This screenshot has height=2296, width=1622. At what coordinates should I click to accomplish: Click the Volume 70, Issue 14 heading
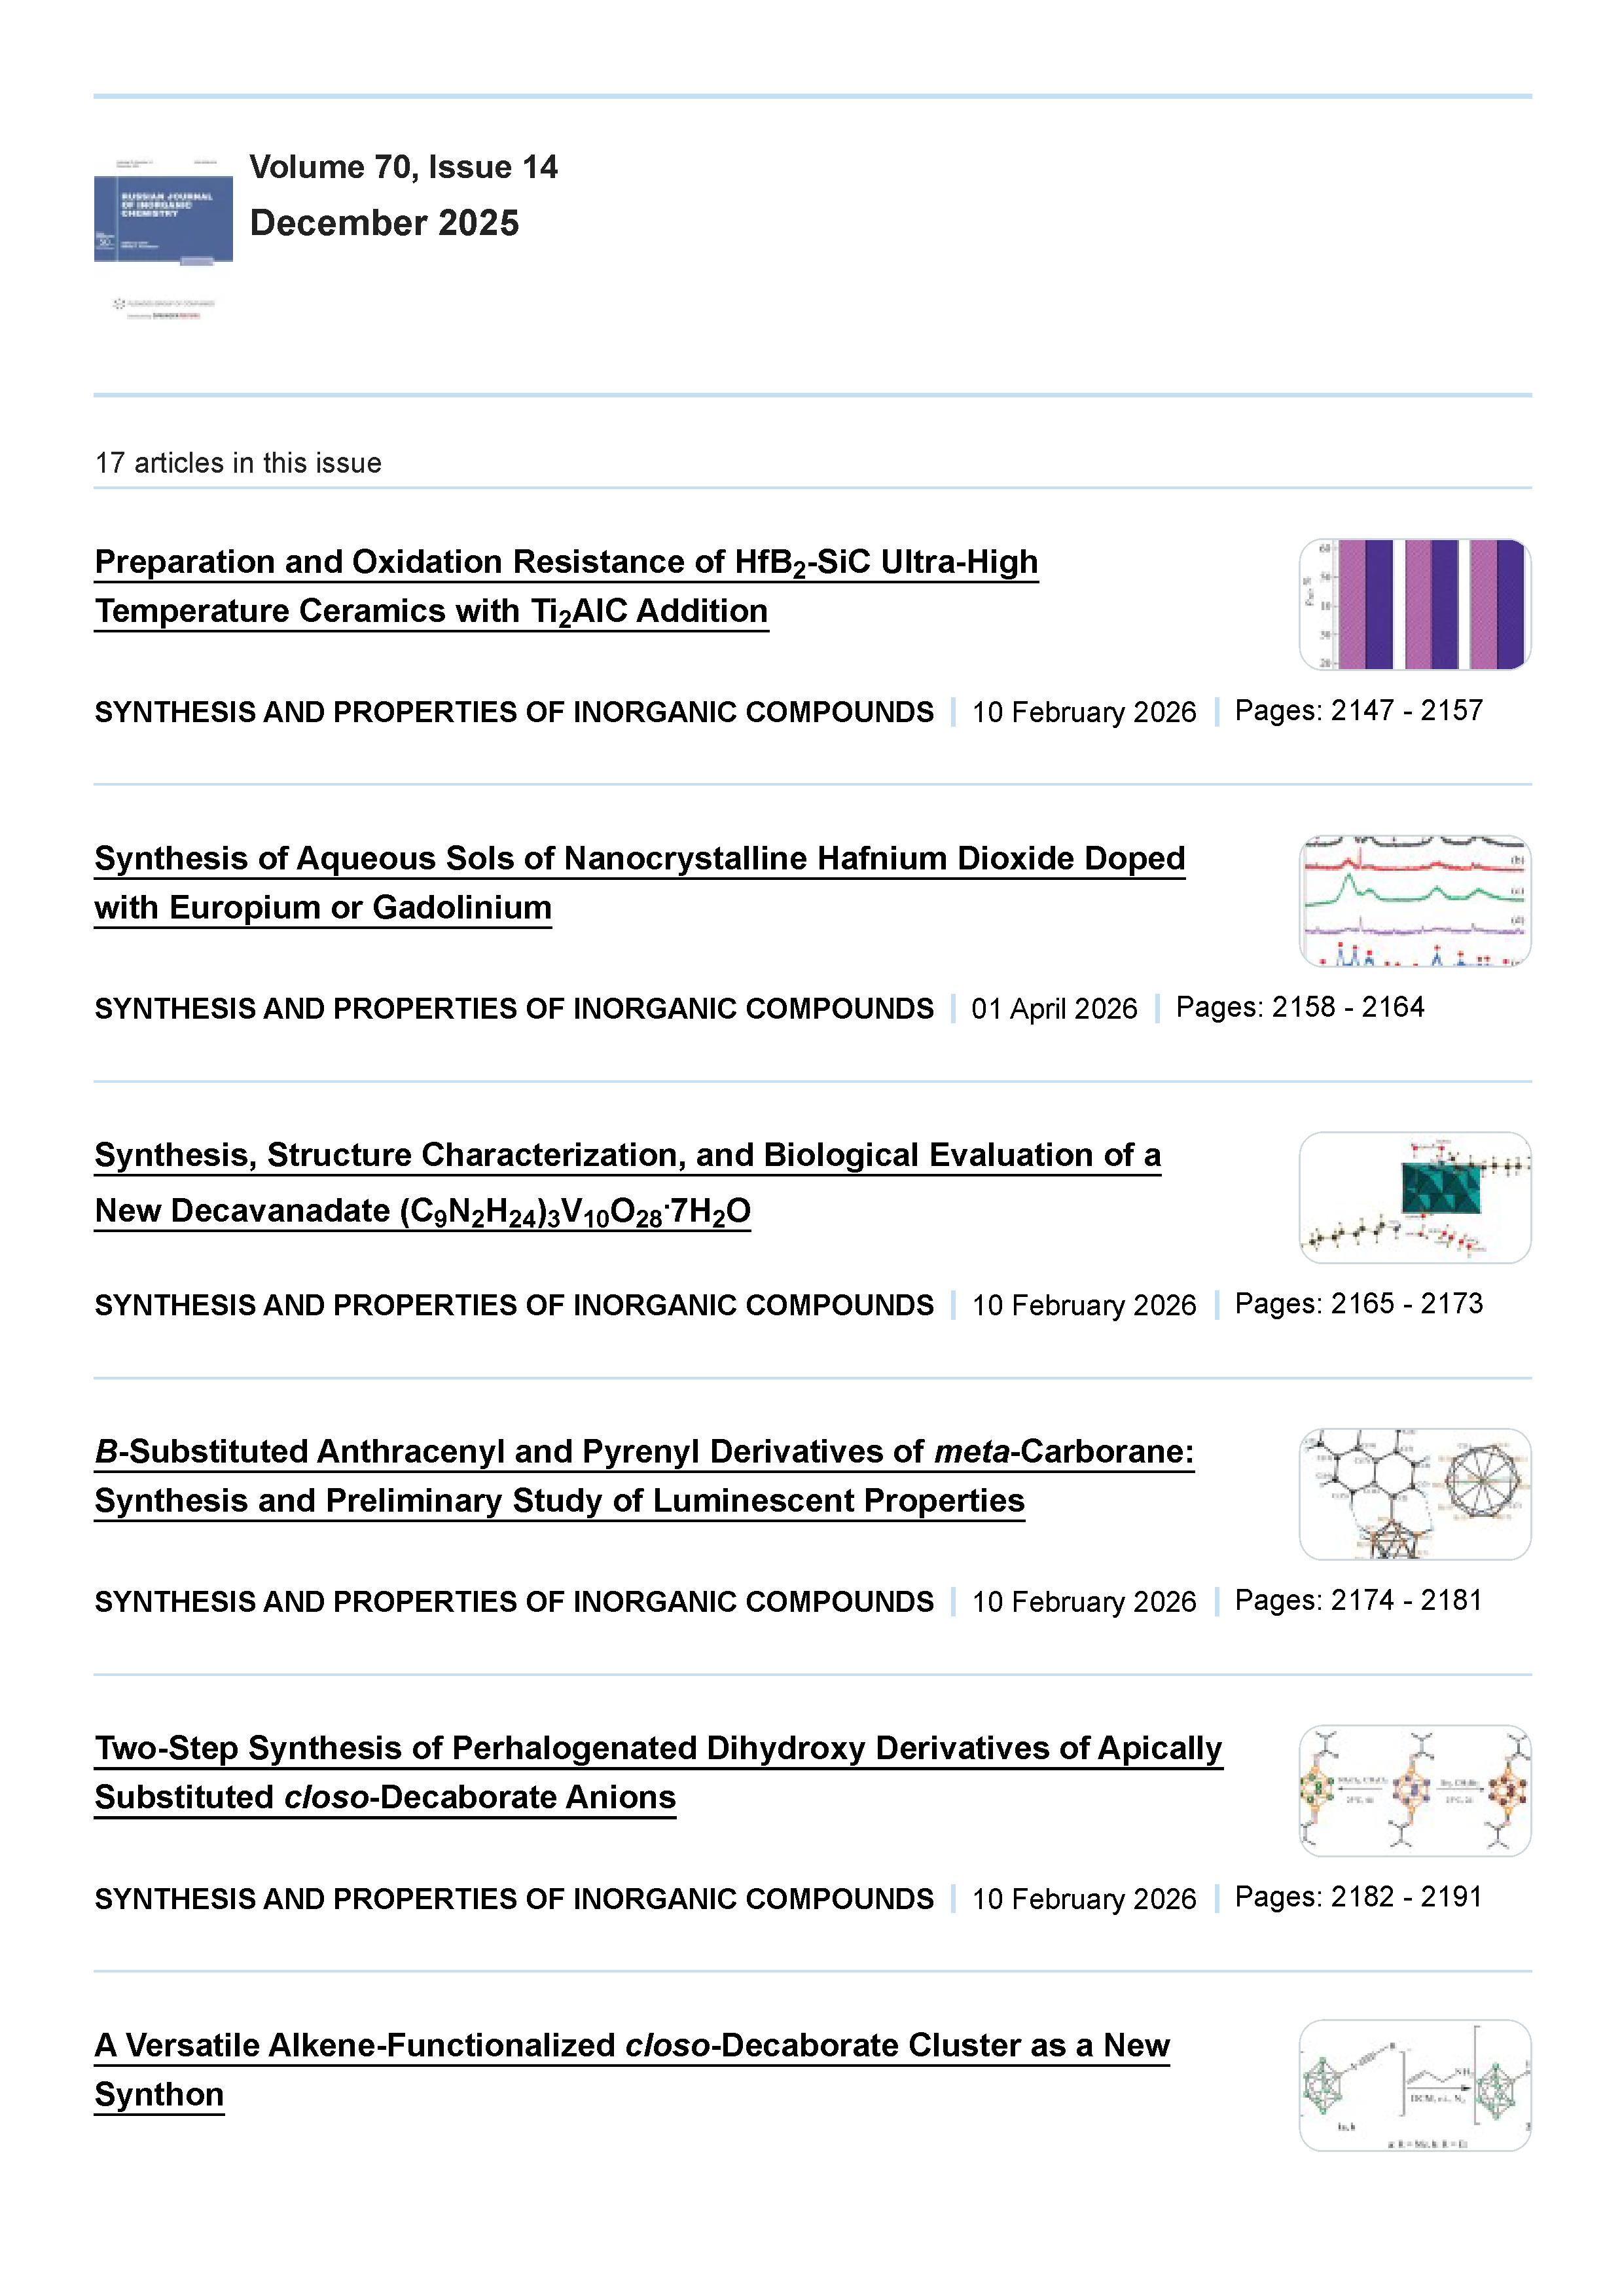click(403, 167)
